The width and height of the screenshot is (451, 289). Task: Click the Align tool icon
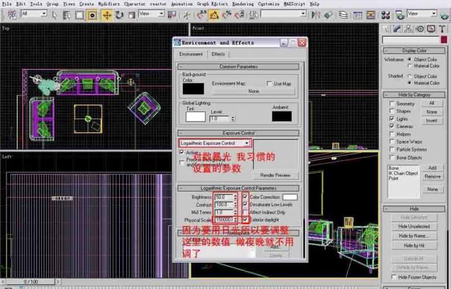[x=328, y=15]
